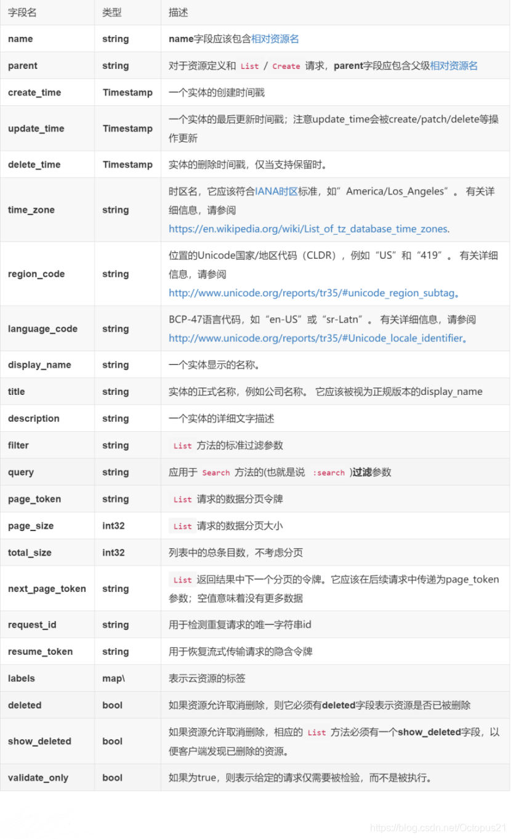Click description 一个实体的创建时间戳
The image size is (511, 839).
(x=217, y=92)
